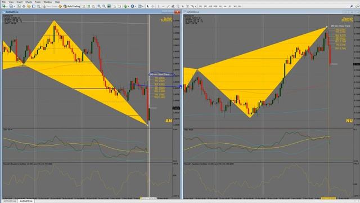The width and height of the screenshot is (360, 203).
Task: Select the H1 timeframe
Action: pos(220,6)
